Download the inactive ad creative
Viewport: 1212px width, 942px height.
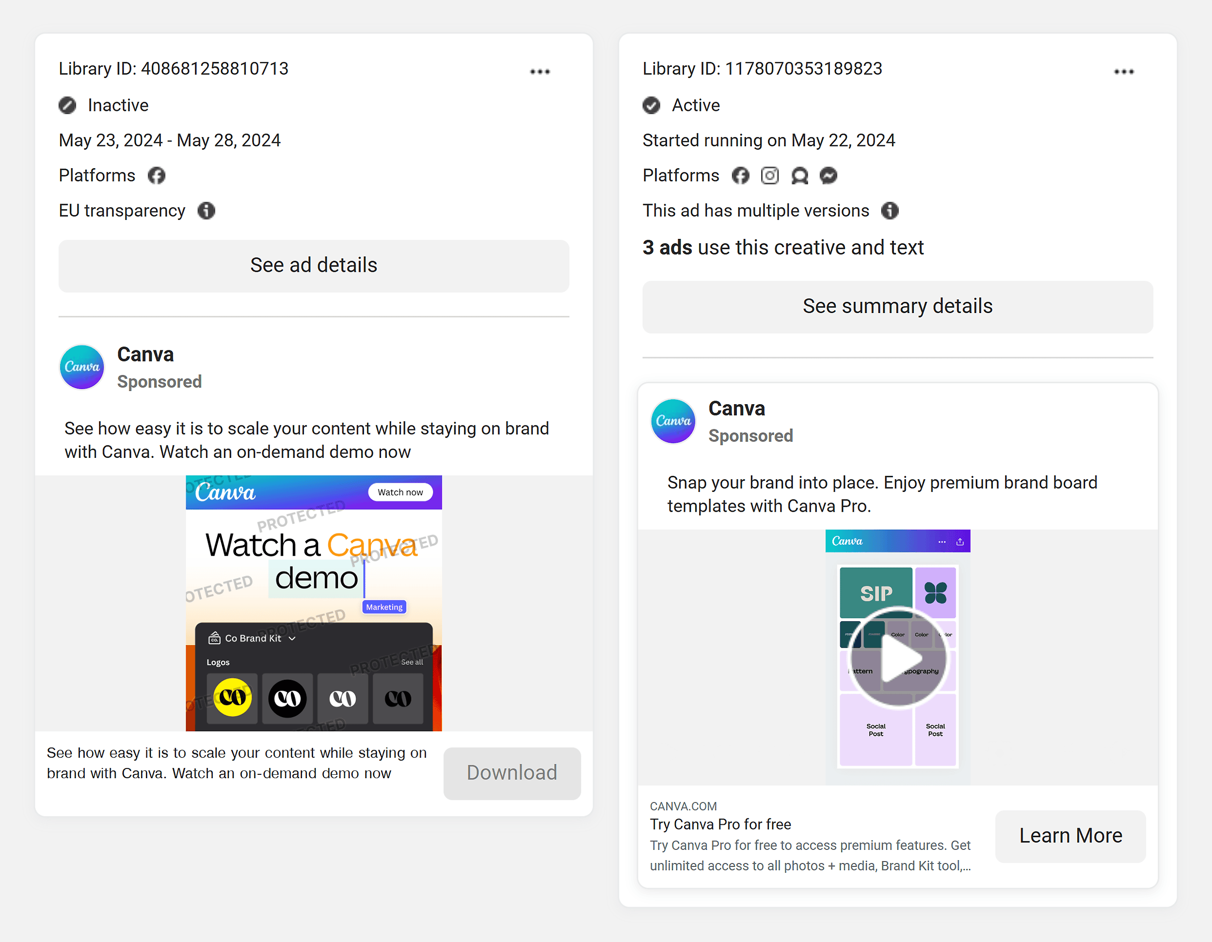pyautogui.click(x=511, y=773)
